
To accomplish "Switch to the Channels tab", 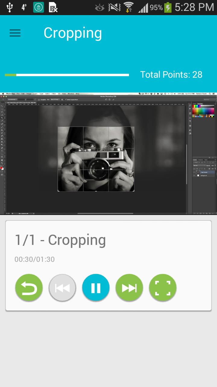I will (200, 160).
